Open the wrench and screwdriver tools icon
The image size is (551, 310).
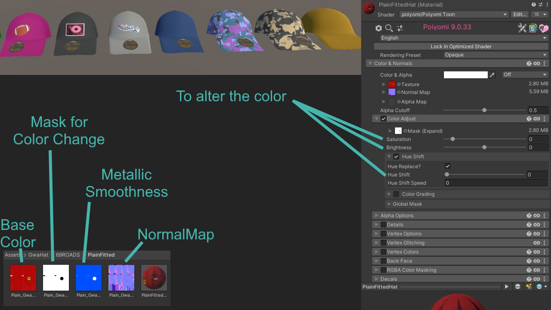(x=522, y=28)
